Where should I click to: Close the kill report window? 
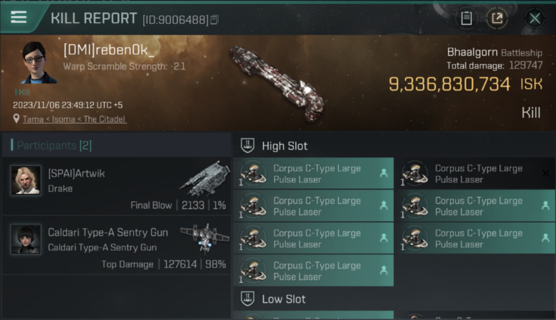click(x=535, y=18)
